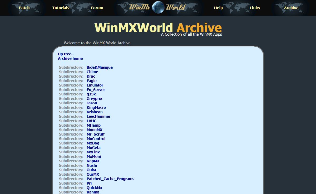Go to Archive home link
The image size is (316, 194).
(70, 58)
